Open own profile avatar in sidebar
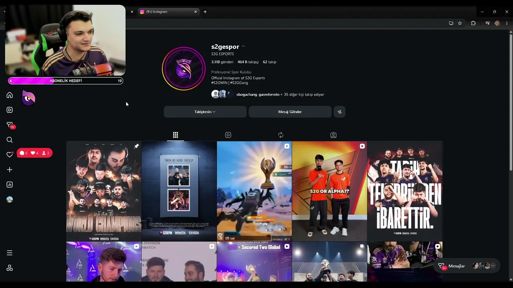The width and height of the screenshot is (513, 288). [x=10, y=200]
